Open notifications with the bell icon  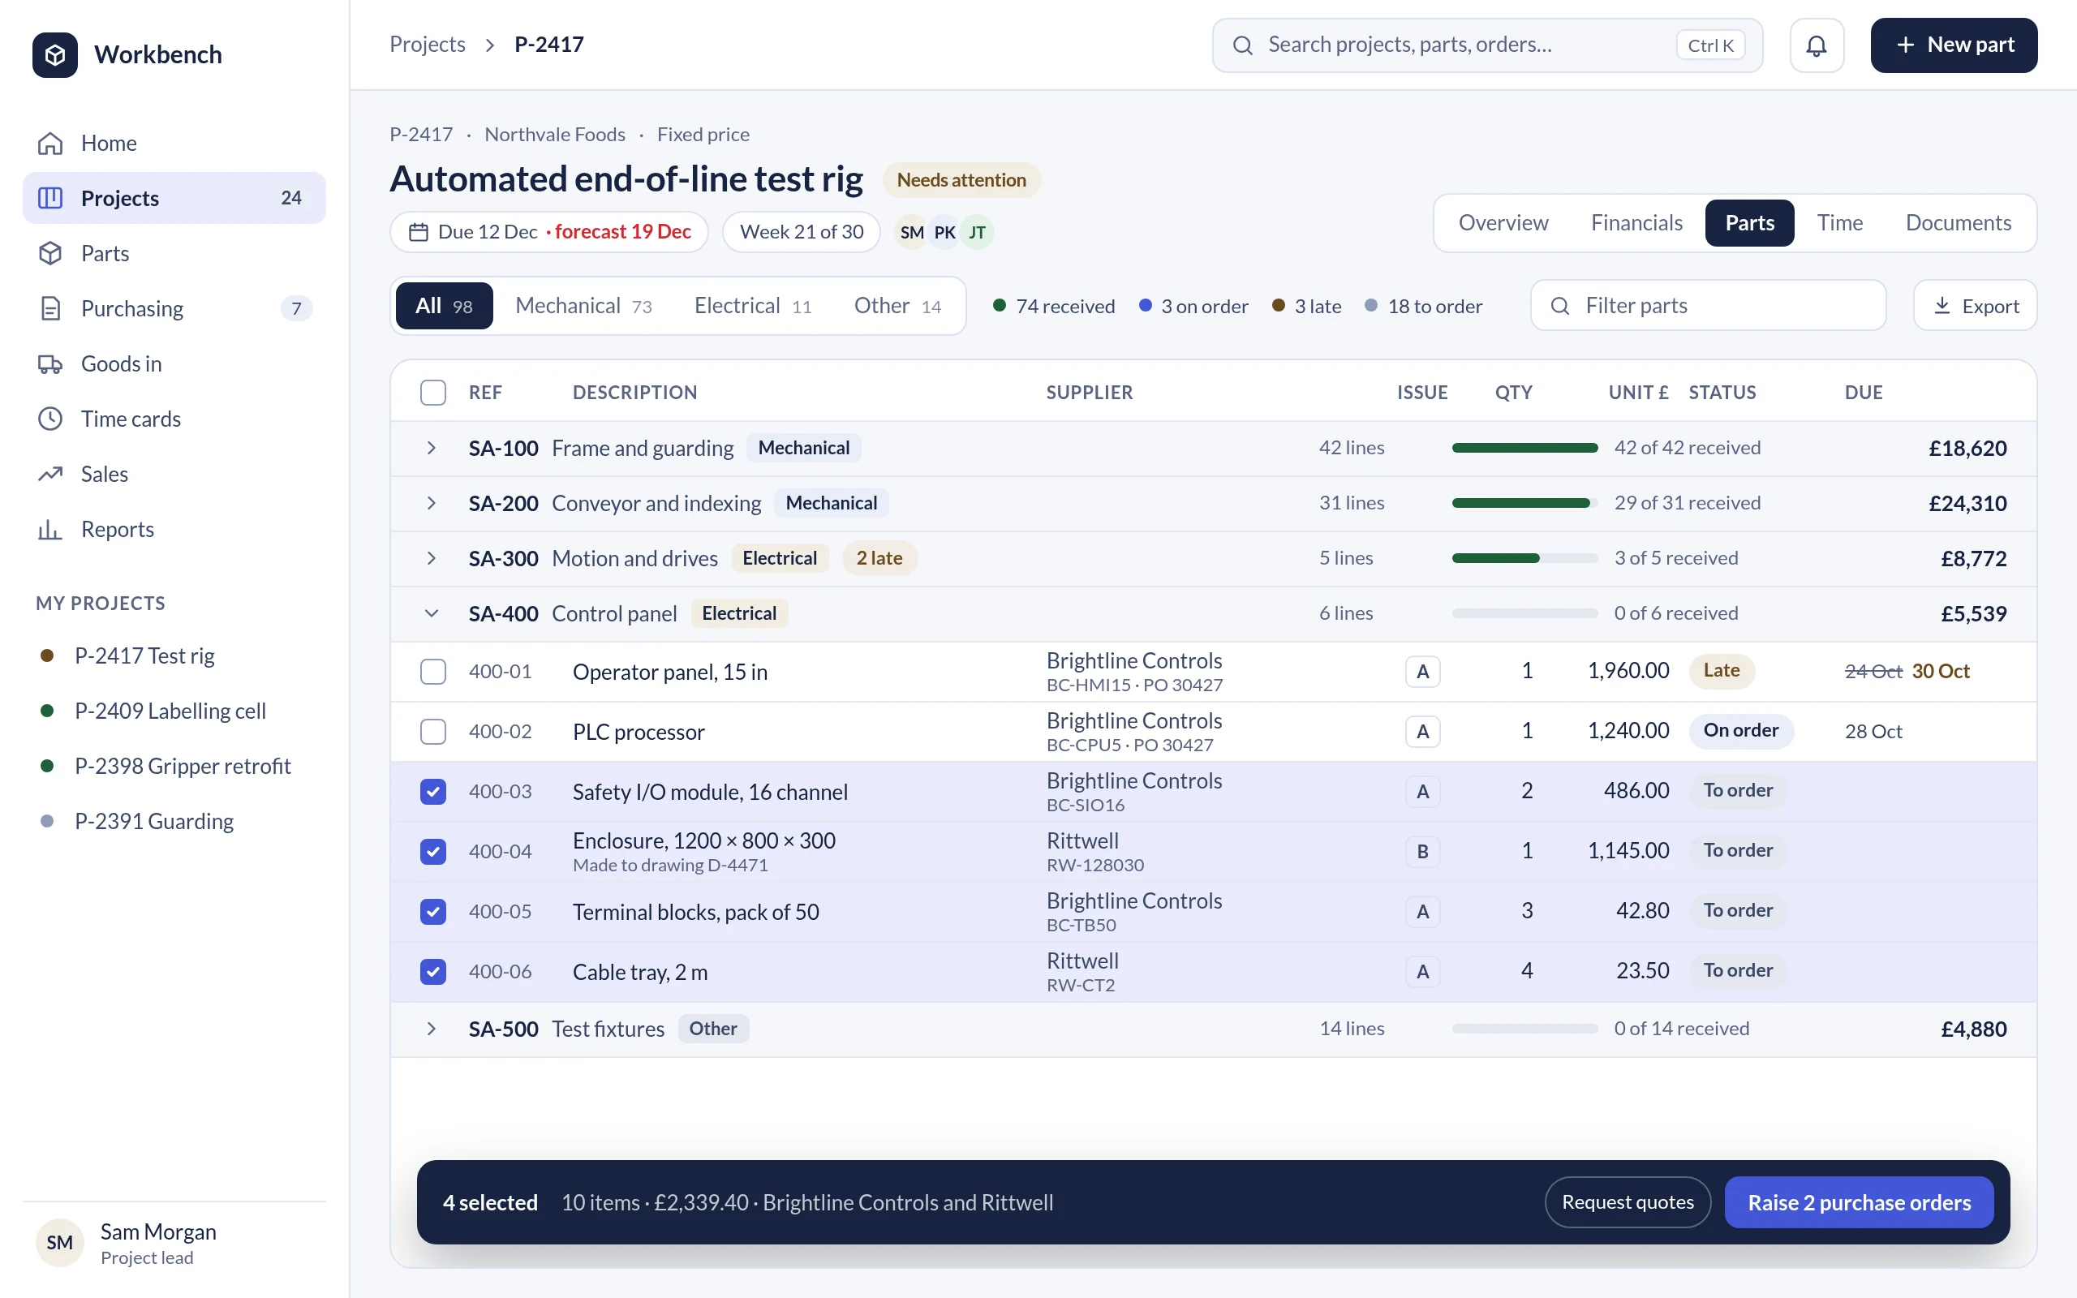coord(1816,45)
